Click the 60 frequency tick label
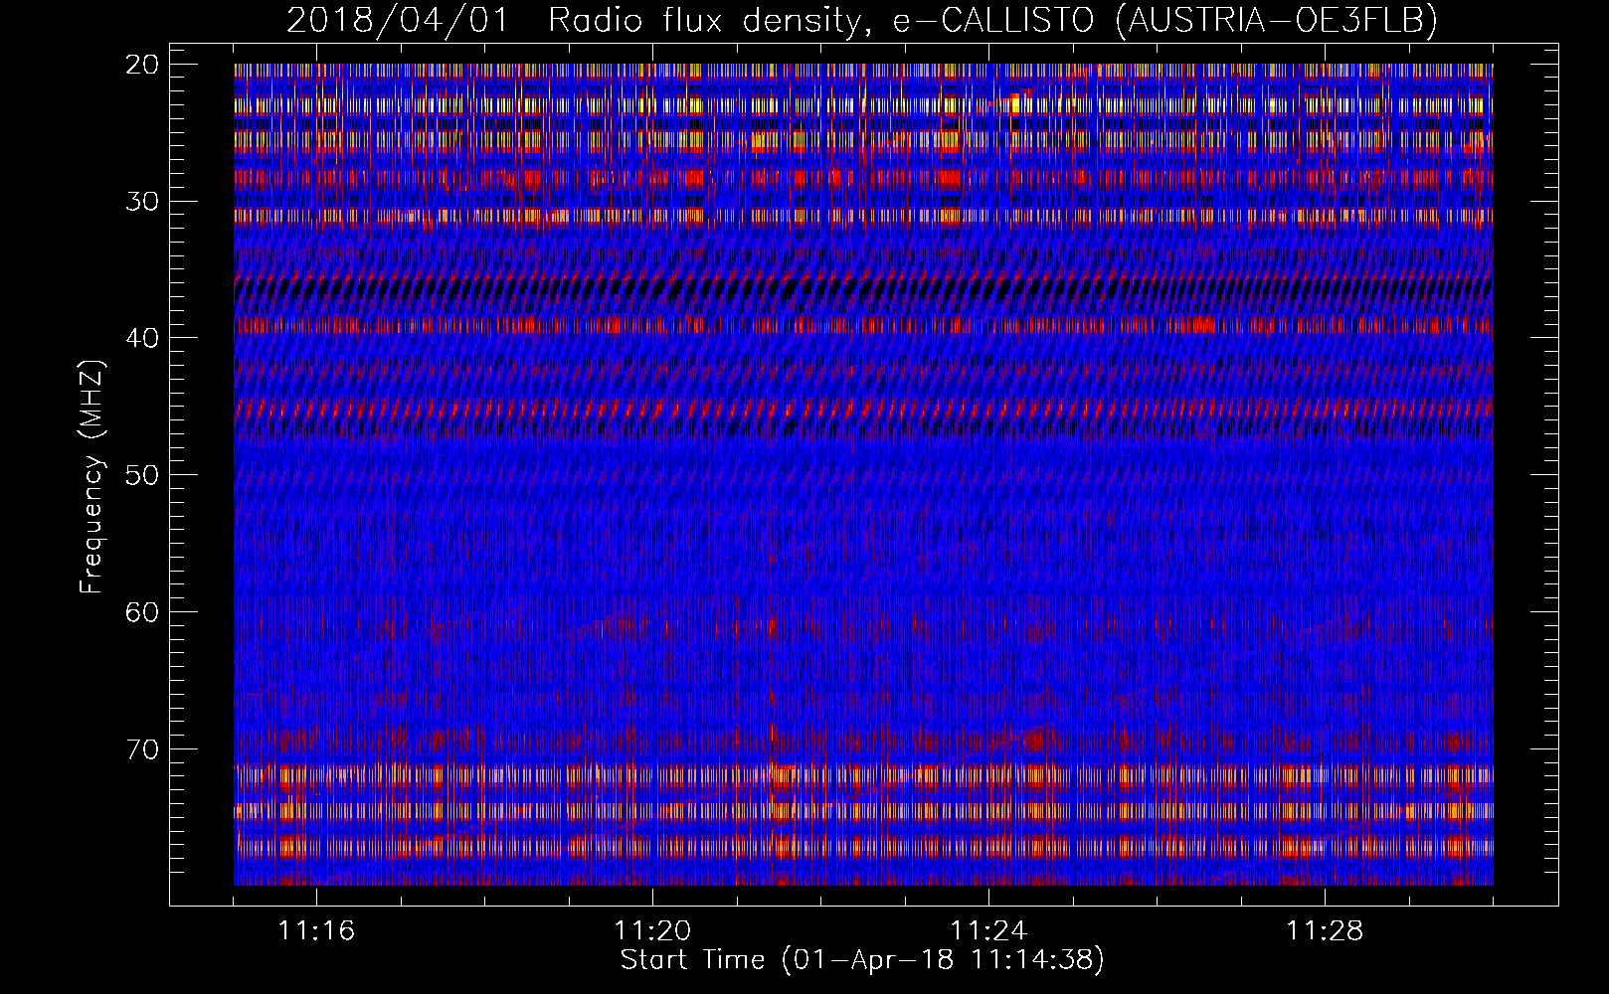 [143, 612]
